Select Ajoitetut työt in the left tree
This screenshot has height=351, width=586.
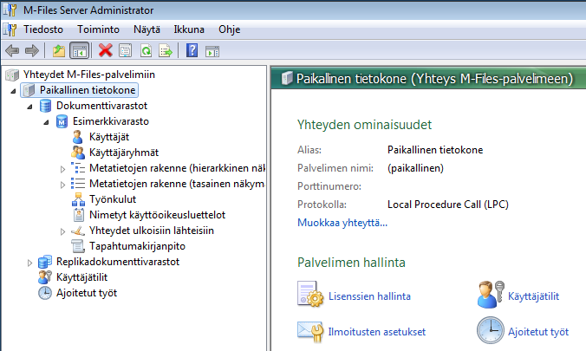point(87,293)
